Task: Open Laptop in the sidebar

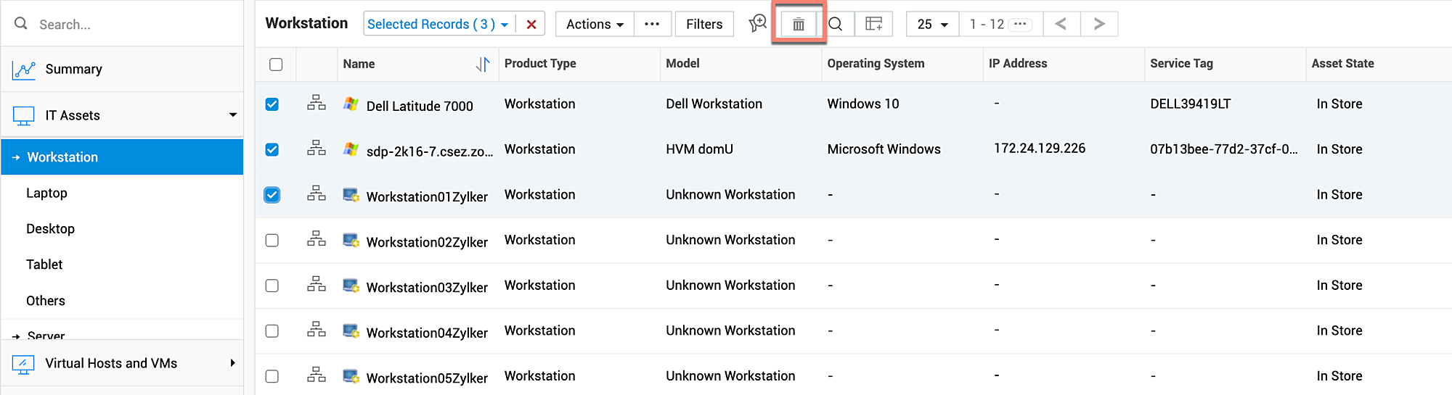Action: [46, 194]
